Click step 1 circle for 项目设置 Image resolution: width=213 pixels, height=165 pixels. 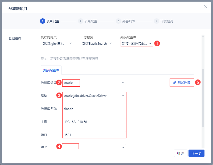[x=42, y=21]
